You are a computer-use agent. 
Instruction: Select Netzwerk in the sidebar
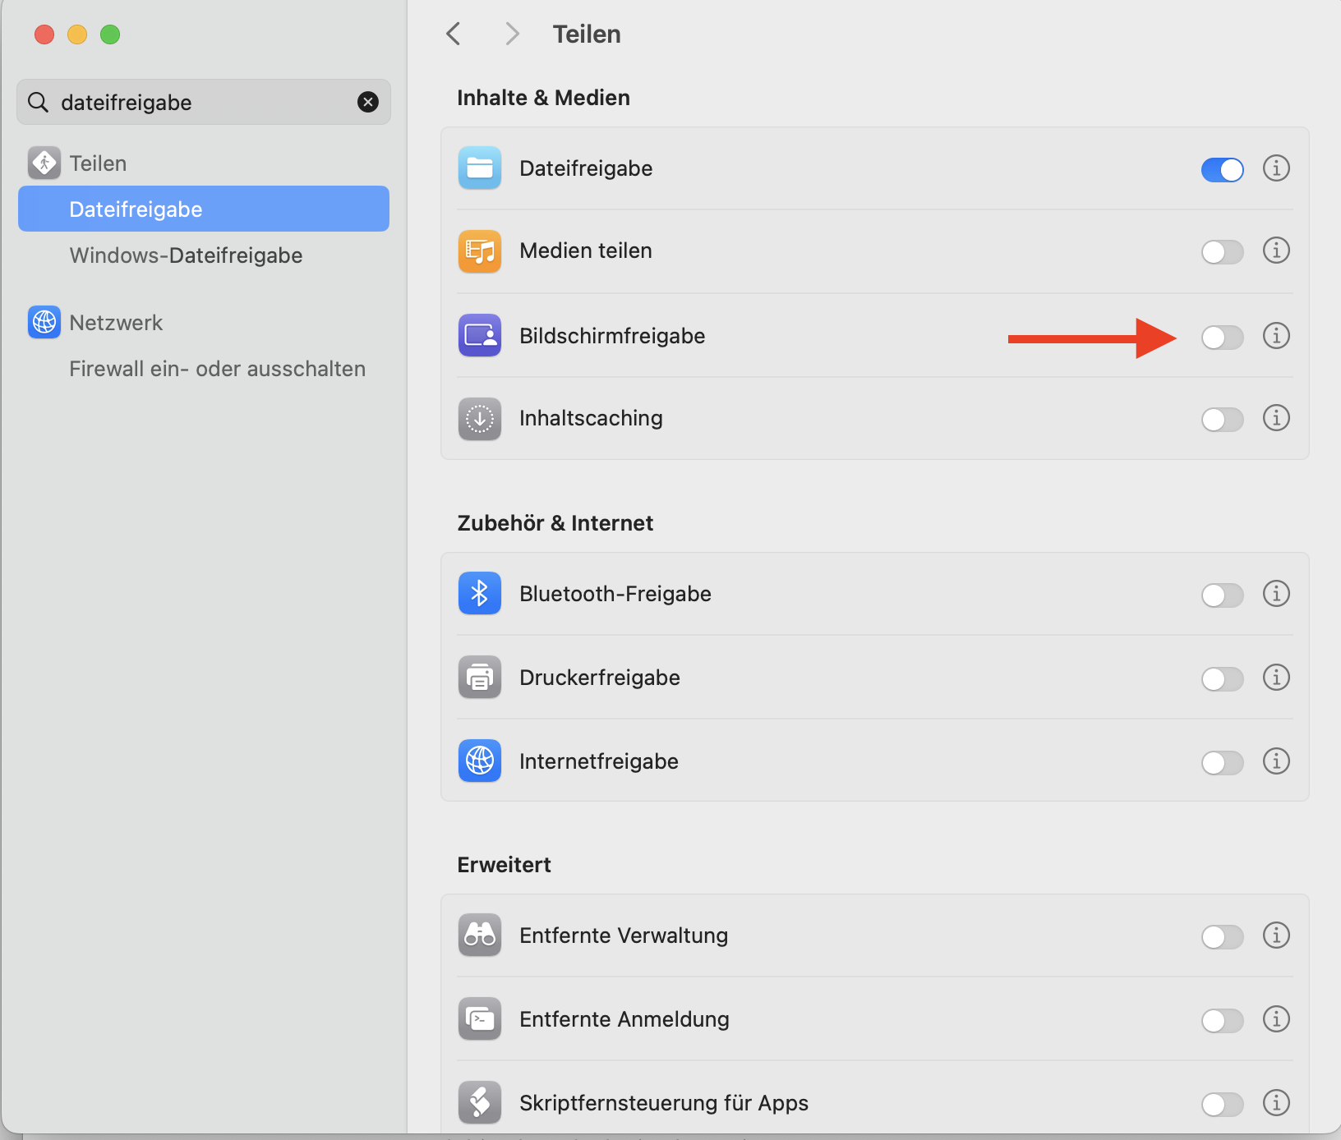coord(116,323)
